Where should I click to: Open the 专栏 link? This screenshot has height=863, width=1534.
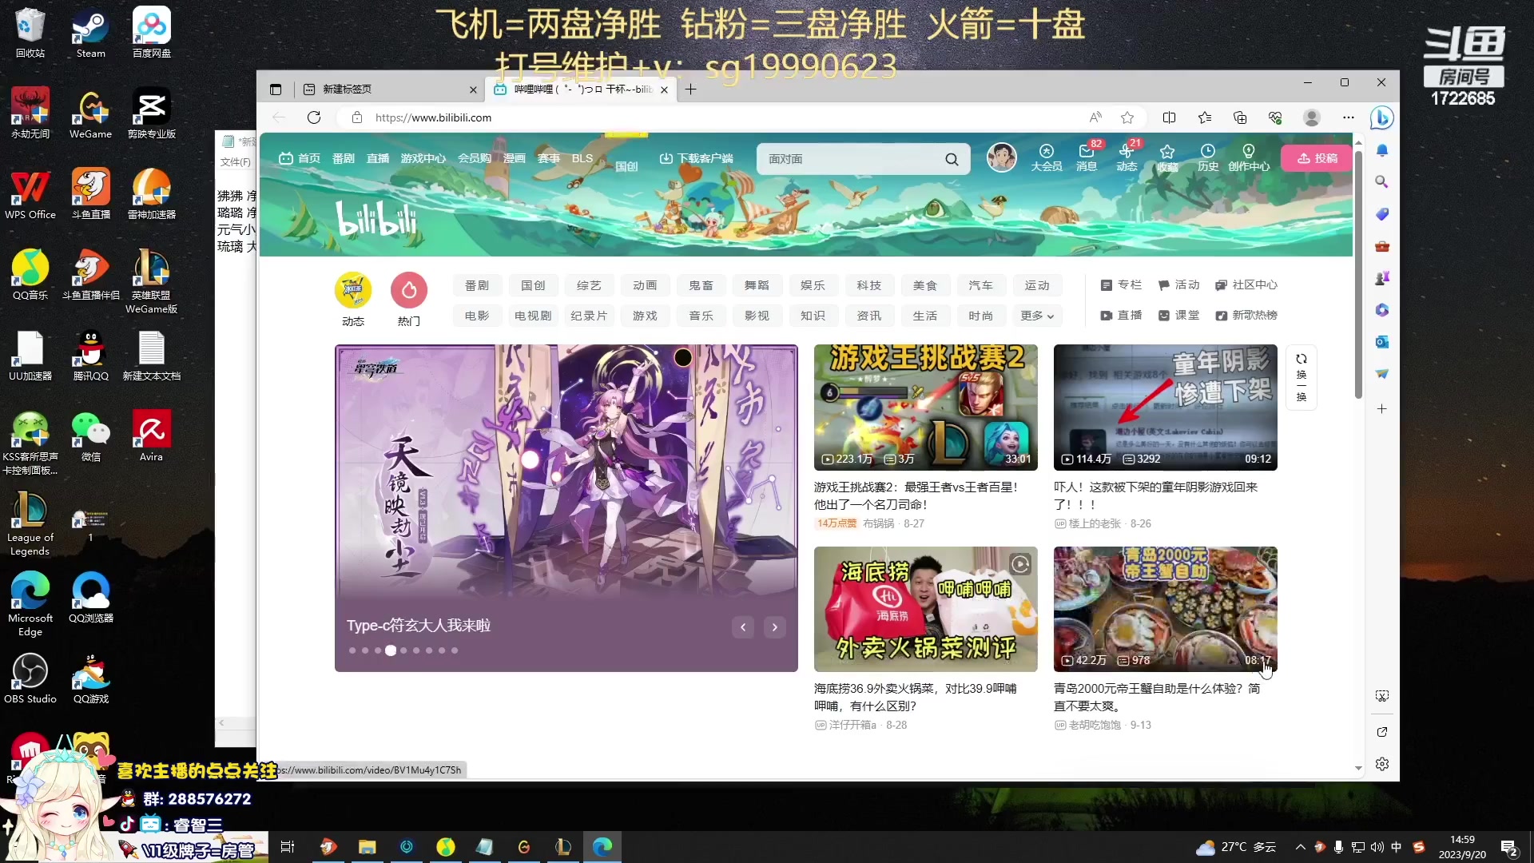point(1121,284)
